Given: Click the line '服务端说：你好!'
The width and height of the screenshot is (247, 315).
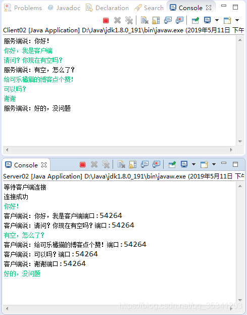Looking at the screenshot, I should pos(26,41).
